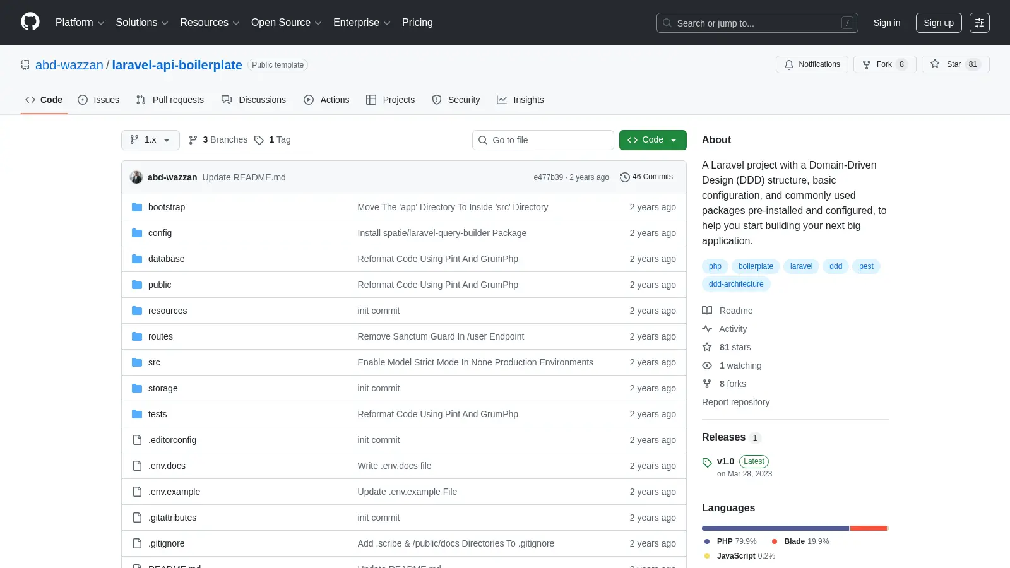Click the .editorconfig file icon
This screenshot has width=1010, height=568.
pyautogui.click(x=137, y=440)
